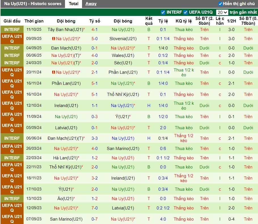This screenshot has width=258, height=224.
Task: Switch to the Away tab
Action: coord(91,4)
